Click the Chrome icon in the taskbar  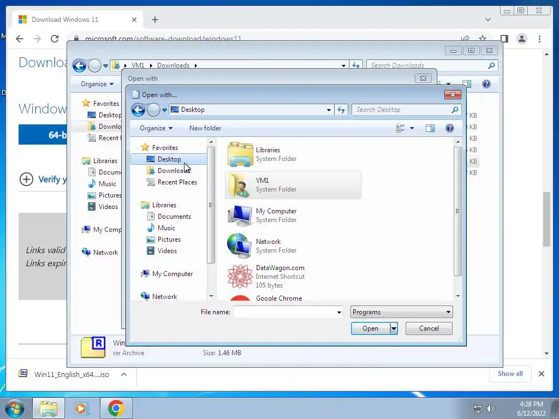tap(116, 408)
